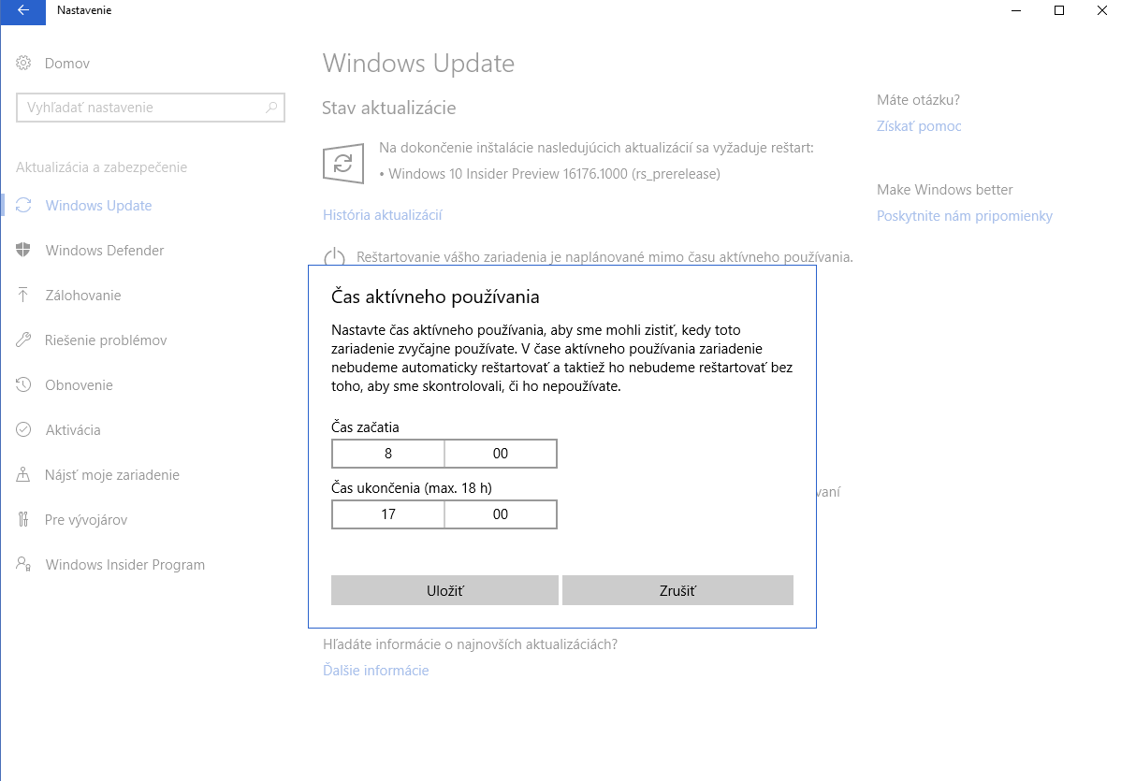1121x781 pixels.
Task: Open Windows Defender settings page
Action: tap(105, 250)
